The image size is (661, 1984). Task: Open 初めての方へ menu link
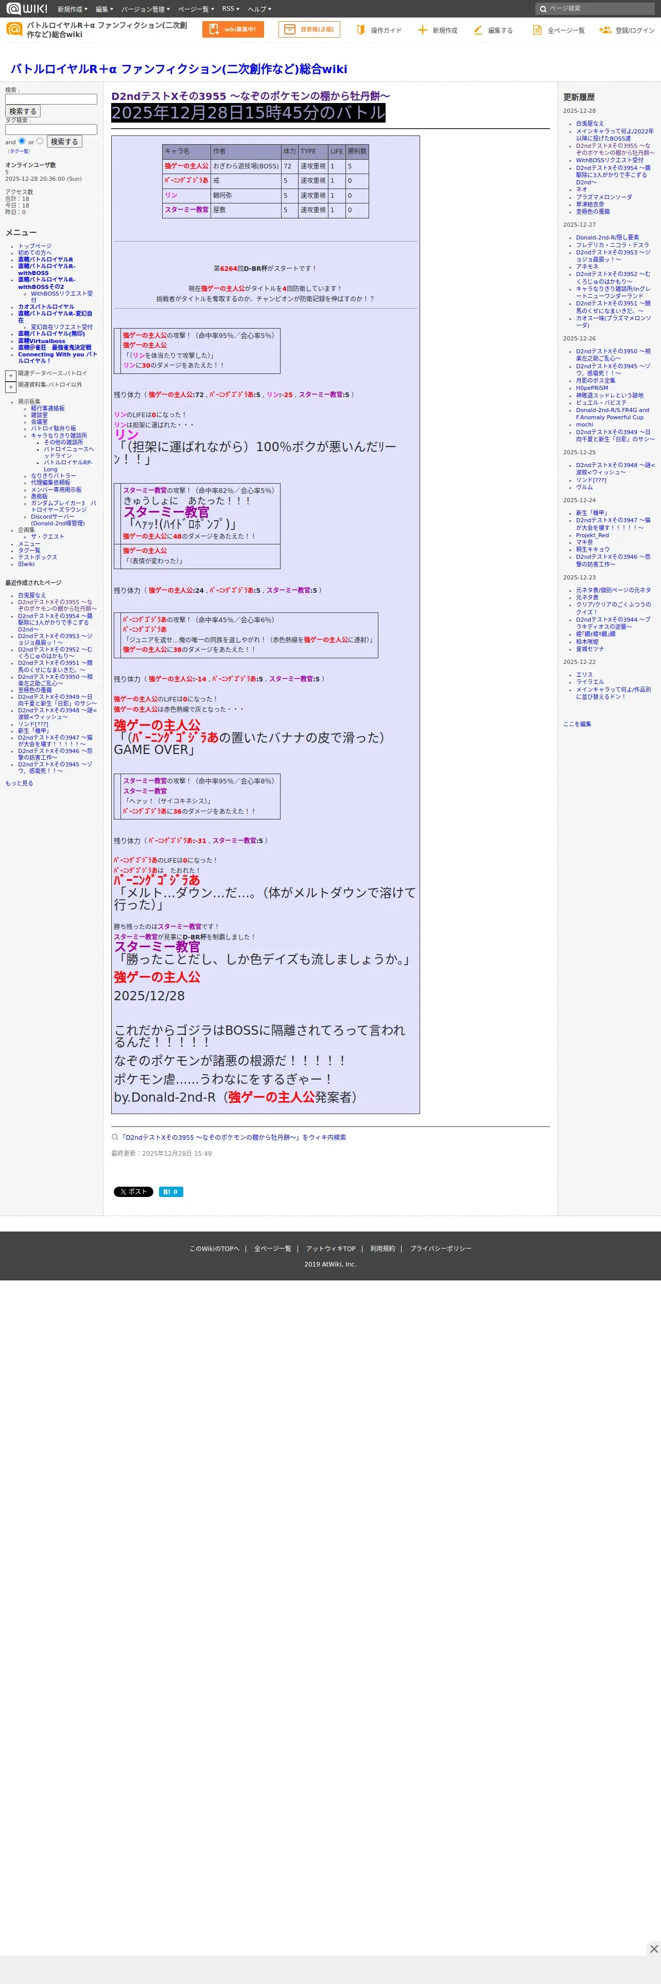(x=34, y=252)
